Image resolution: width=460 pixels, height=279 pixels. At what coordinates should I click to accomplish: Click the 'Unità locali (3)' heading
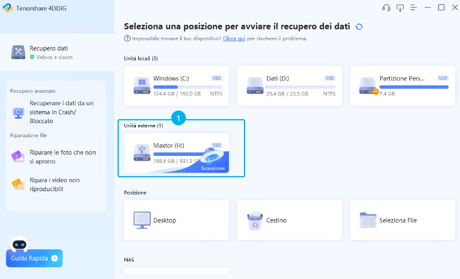click(x=141, y=59)
